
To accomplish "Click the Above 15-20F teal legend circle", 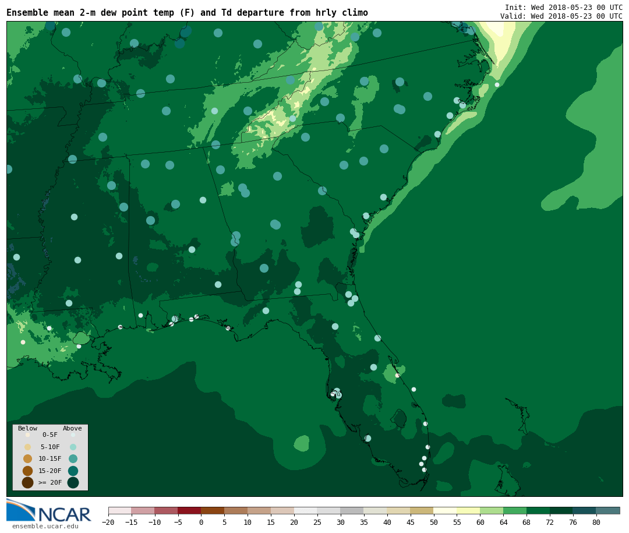I will (x=73, y=471).
